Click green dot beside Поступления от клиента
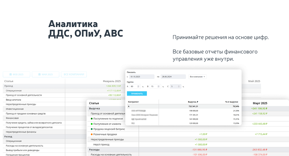This screenshot has height=156, width=289. [x=92, y=124]
